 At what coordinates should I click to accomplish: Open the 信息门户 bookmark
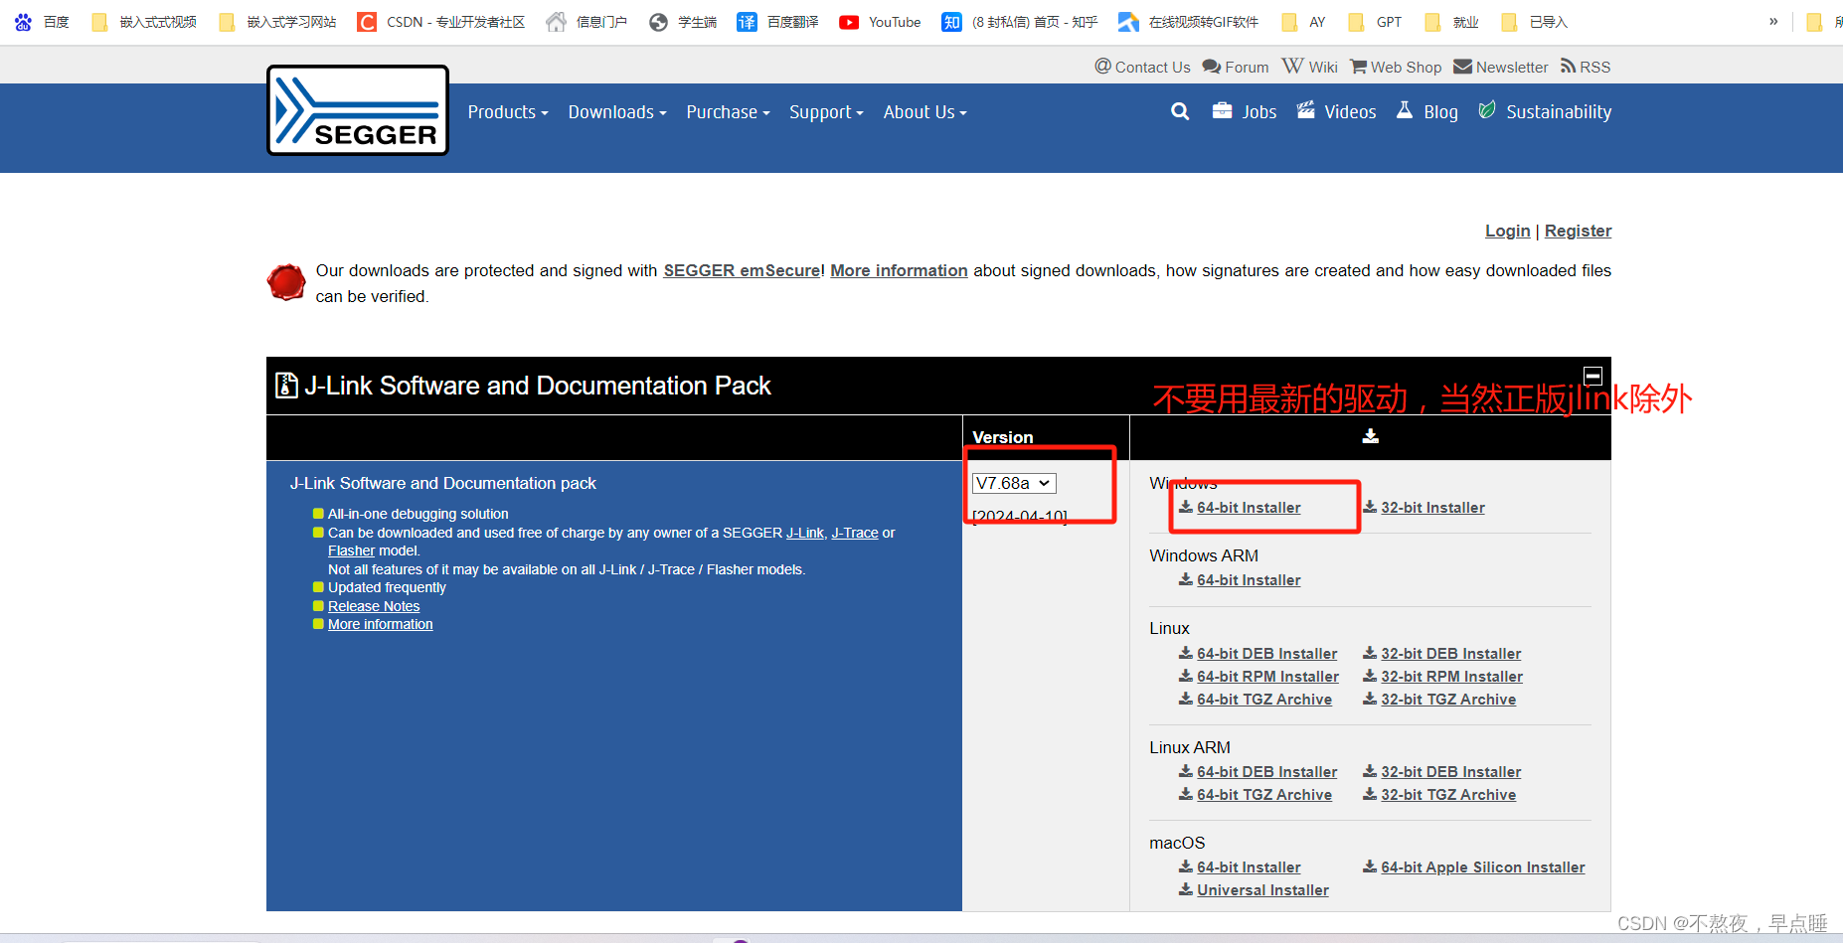[587, 22]
